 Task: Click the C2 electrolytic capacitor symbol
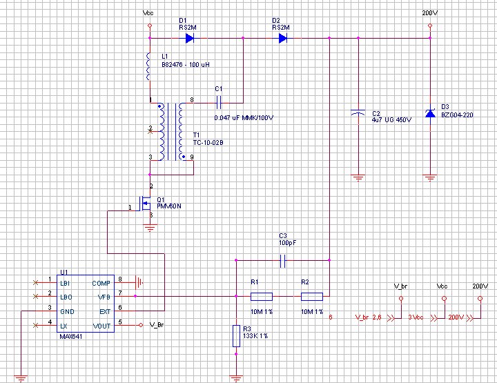tap(358, 113)
